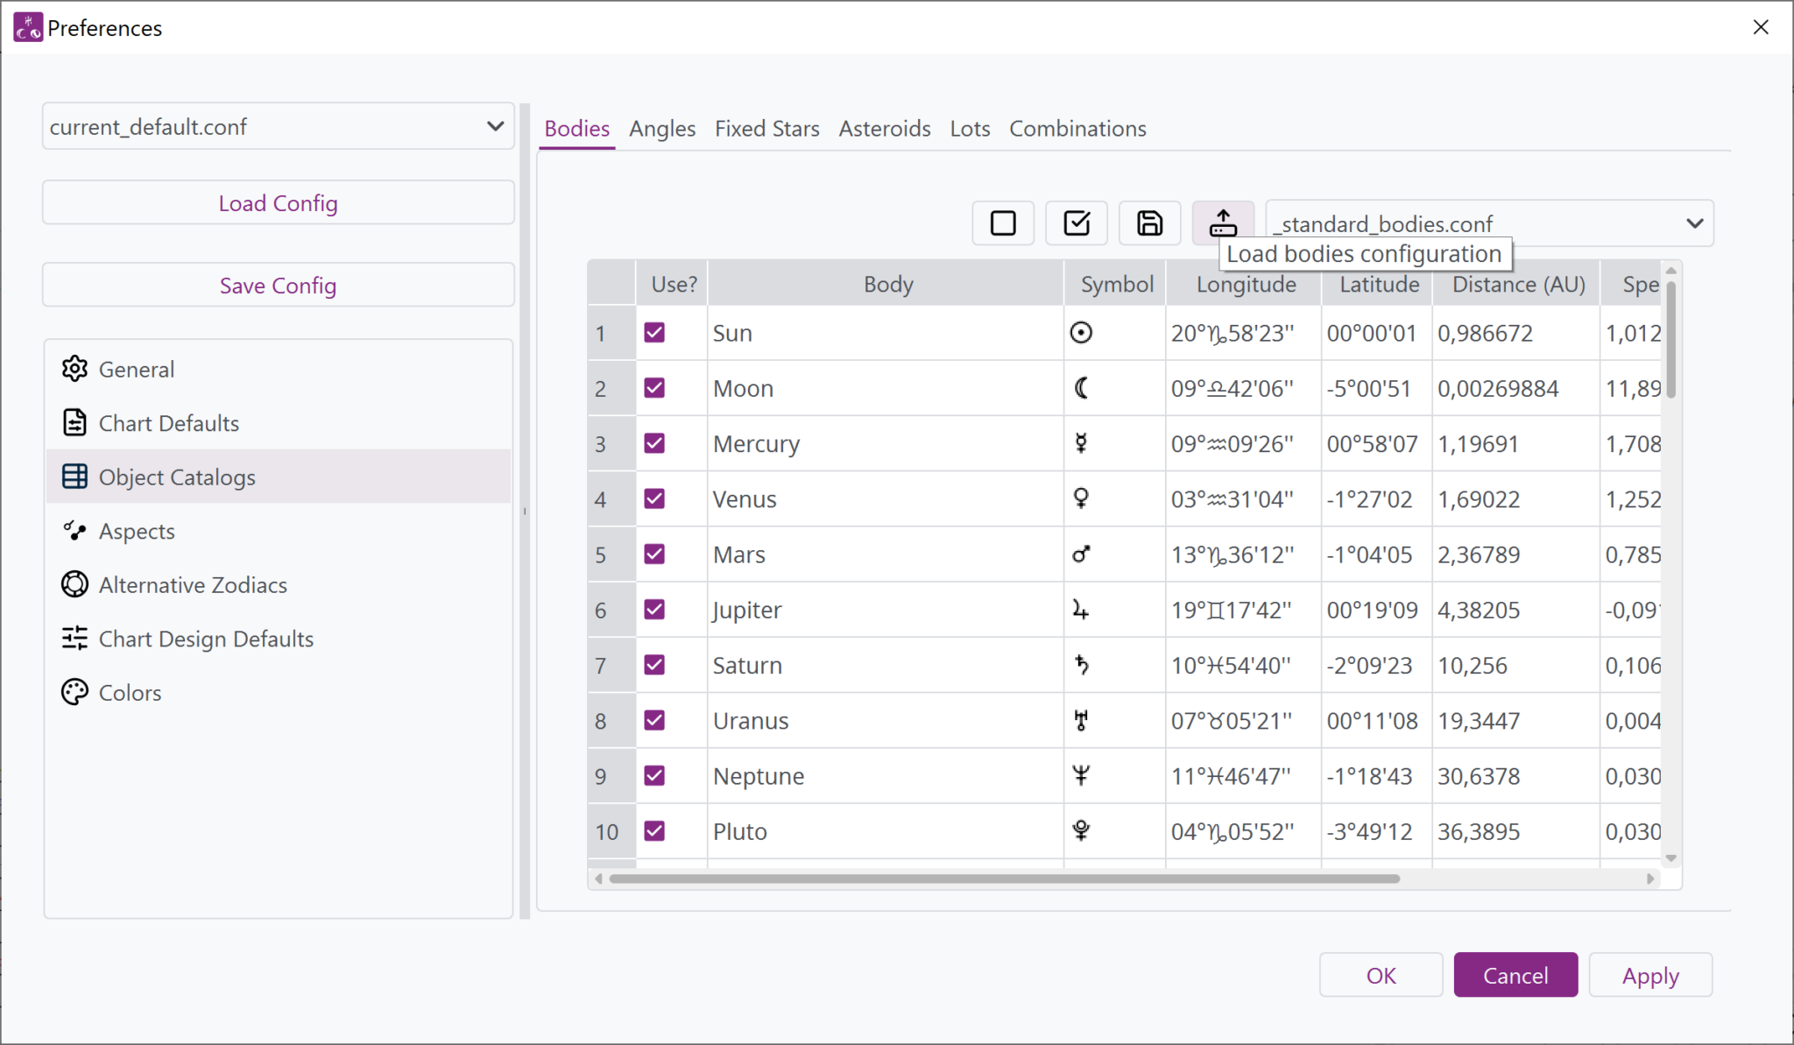Click the Load Config button
1794x1045 pixels.
point(278,203)
